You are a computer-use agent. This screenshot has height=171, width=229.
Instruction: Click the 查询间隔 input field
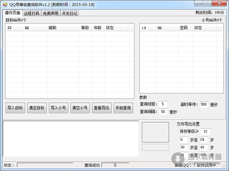[163, 112]
